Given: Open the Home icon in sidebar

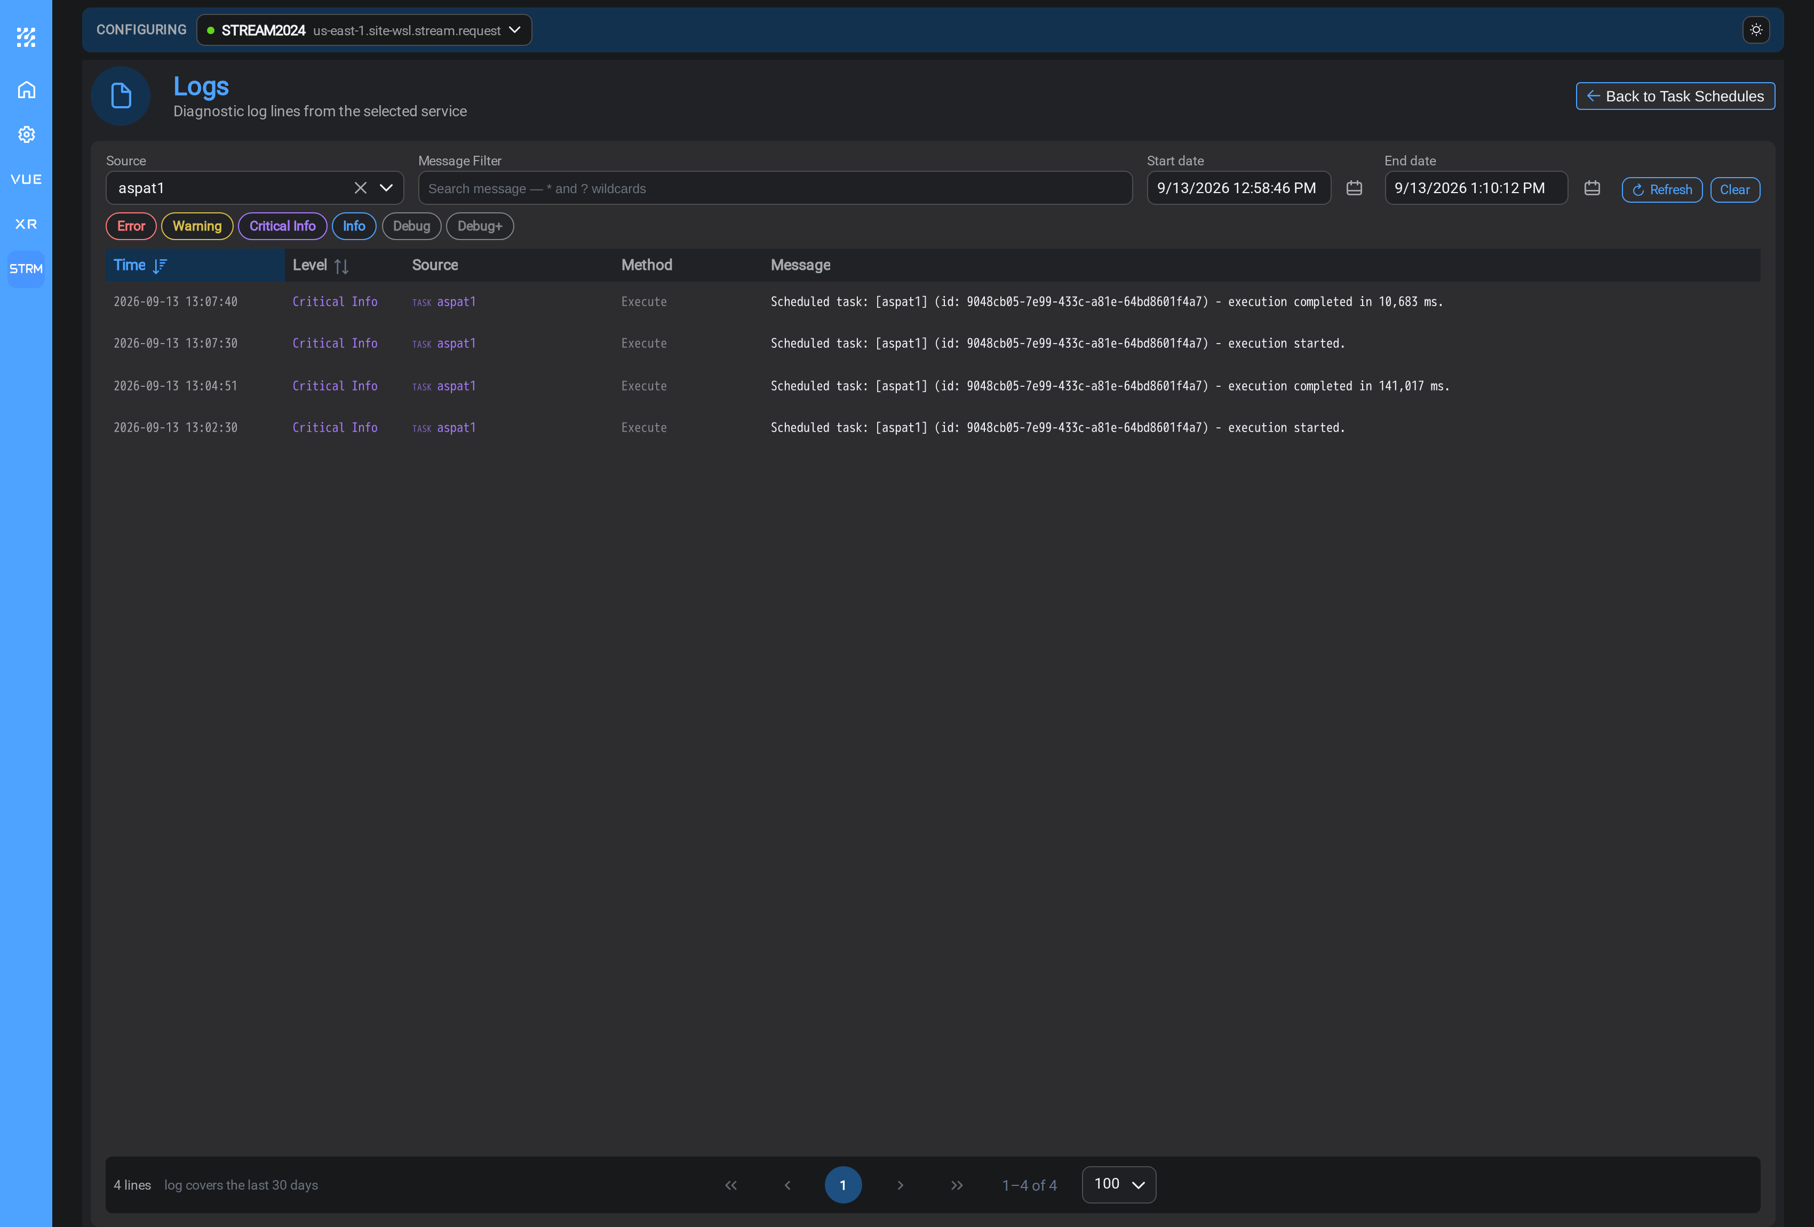Looking at the screenshot, I should [26, 90].
